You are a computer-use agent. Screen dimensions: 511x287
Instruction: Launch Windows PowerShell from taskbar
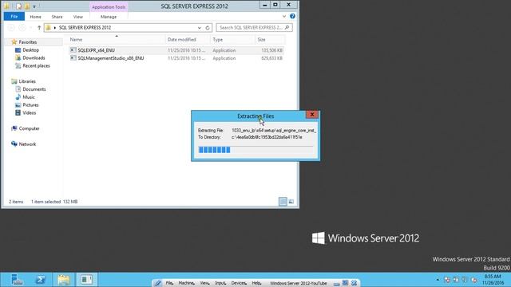41,280
